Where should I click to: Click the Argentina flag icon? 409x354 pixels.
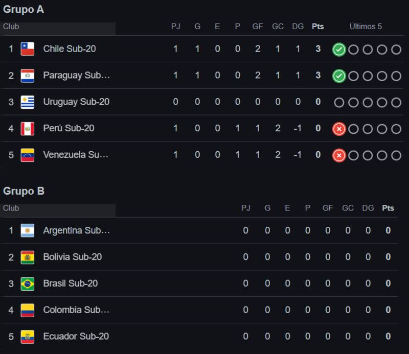point(27,230)
